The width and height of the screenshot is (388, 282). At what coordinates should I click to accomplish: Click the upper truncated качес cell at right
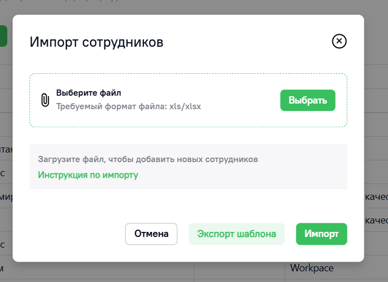click(x=376, y=196)
